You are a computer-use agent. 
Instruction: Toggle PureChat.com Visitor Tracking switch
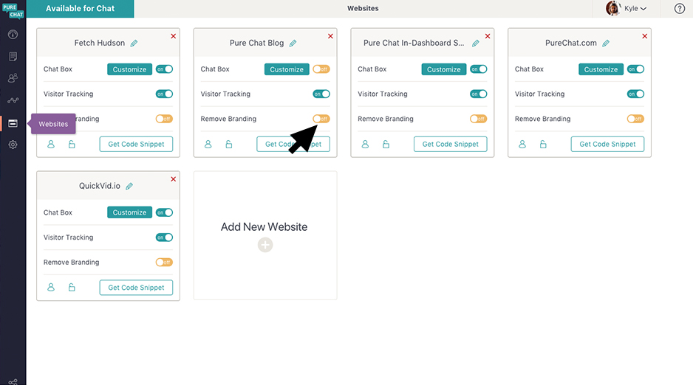(635, 94)
